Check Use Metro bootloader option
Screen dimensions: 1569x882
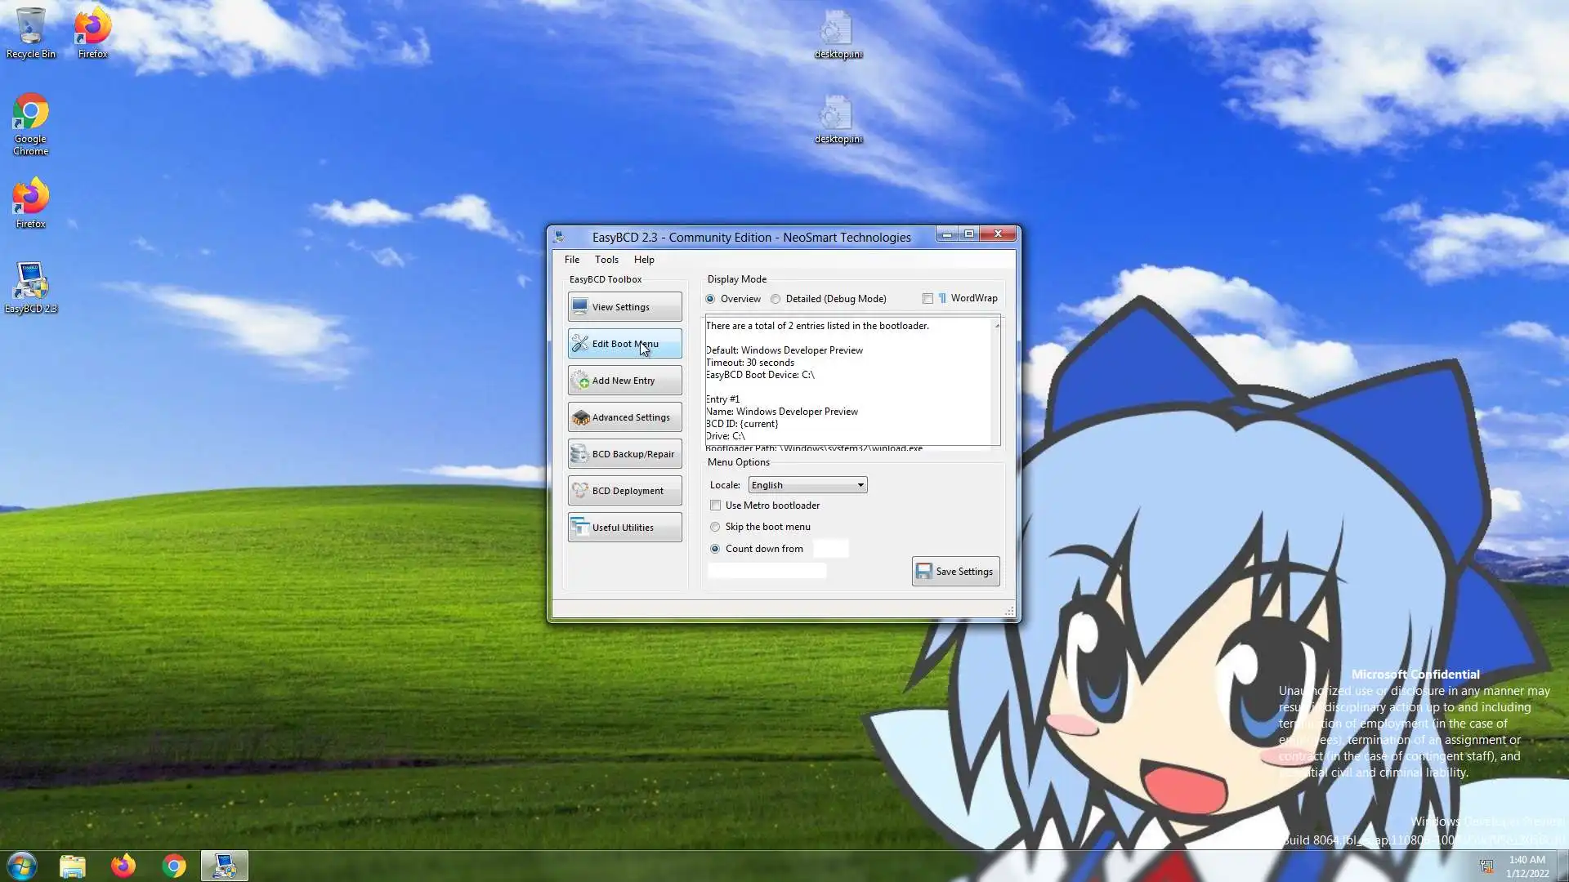tap(716, 506)
